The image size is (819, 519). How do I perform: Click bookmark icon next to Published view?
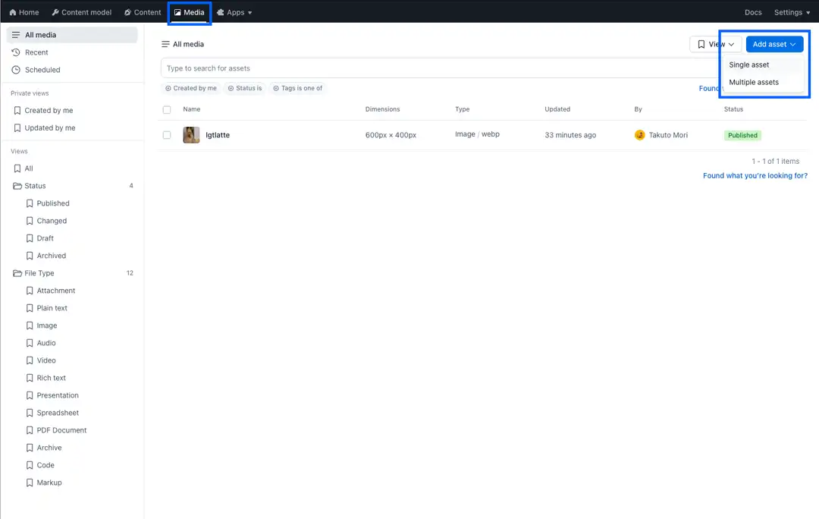point(30,203)
